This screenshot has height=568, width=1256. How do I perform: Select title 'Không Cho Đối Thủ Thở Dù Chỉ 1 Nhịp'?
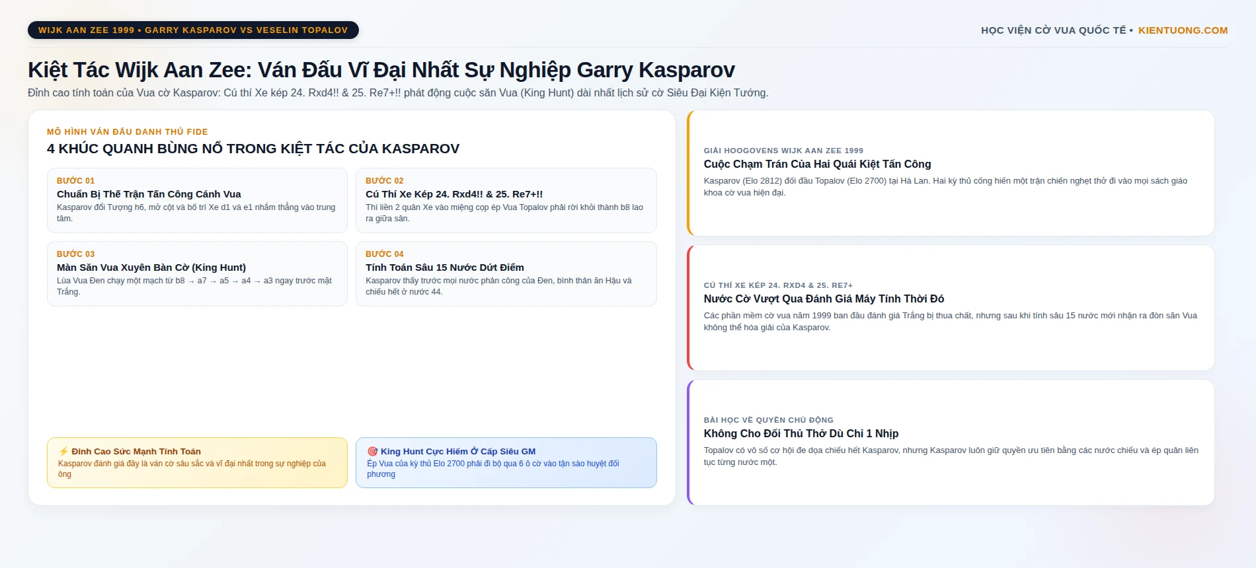[x=801, y=434]
